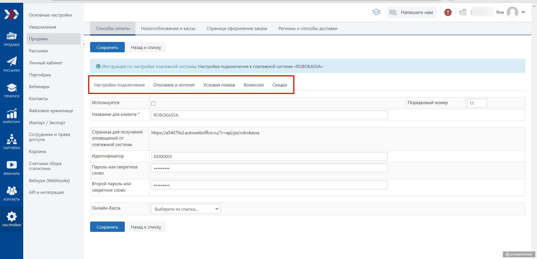Toggle the Используется checkbox
The height and width of the screenshot is (259, 537).
[153, 103]
